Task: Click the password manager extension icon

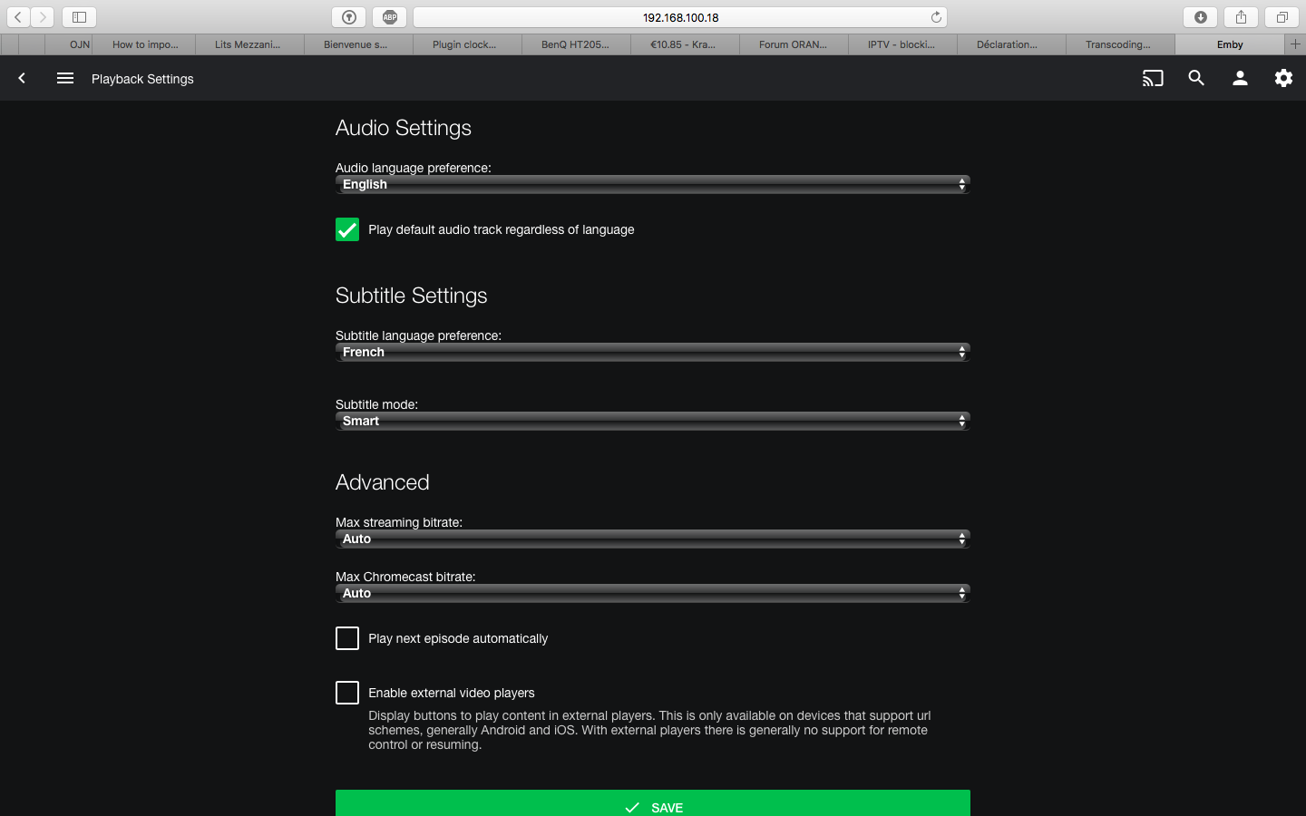Action: (x=349, y=17)
